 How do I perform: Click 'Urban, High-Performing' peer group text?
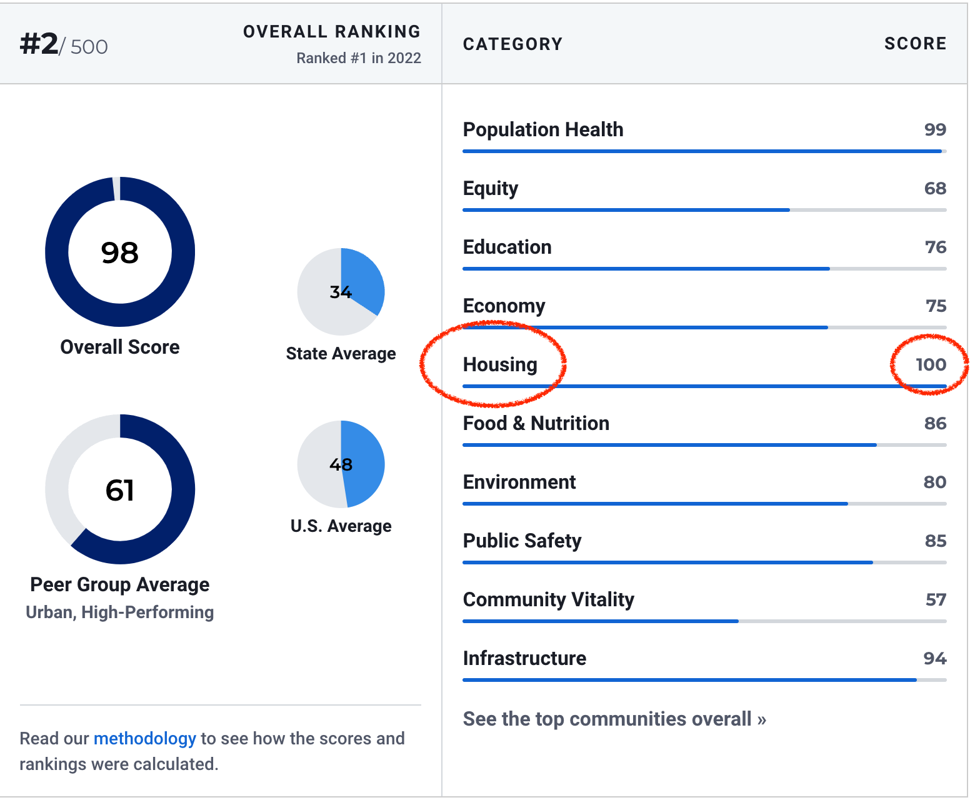tap(120, 612)
